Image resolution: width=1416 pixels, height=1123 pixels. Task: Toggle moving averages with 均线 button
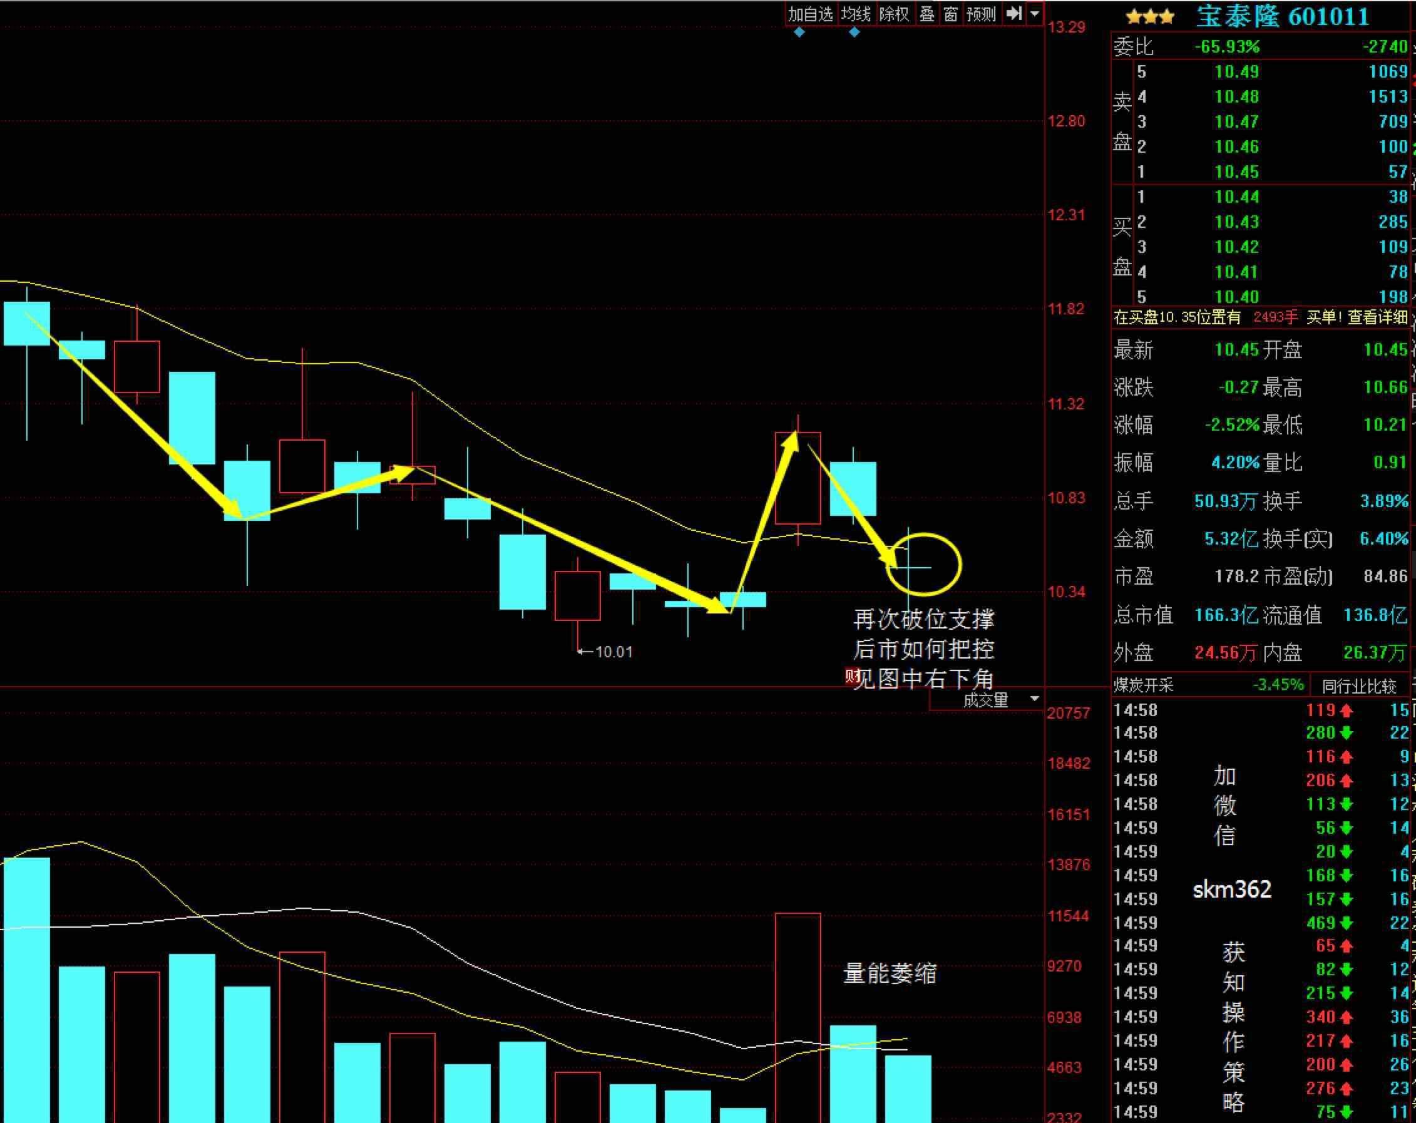point(856,14)
